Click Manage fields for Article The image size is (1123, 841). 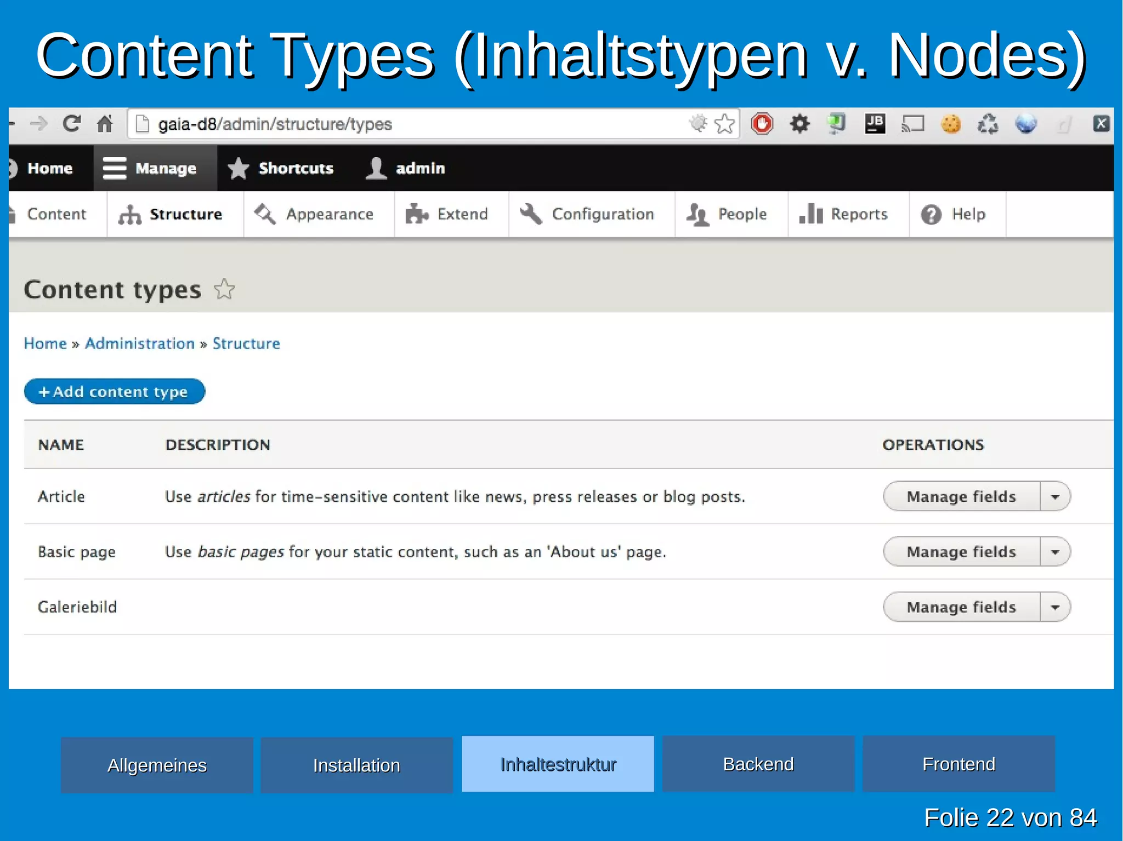point(961,496)
